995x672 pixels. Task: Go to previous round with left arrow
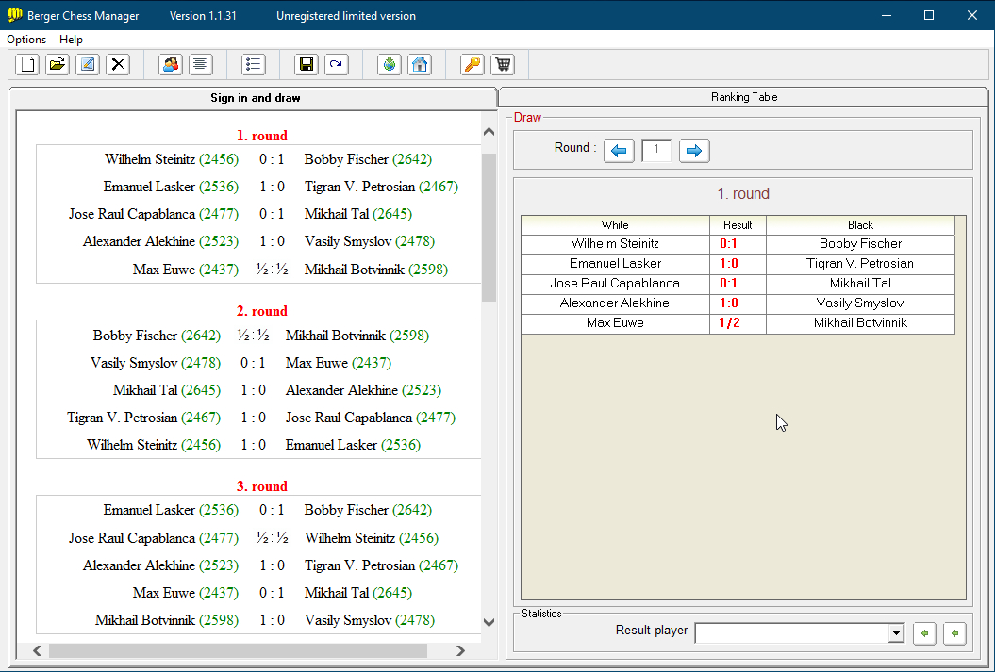click(619, 151)
